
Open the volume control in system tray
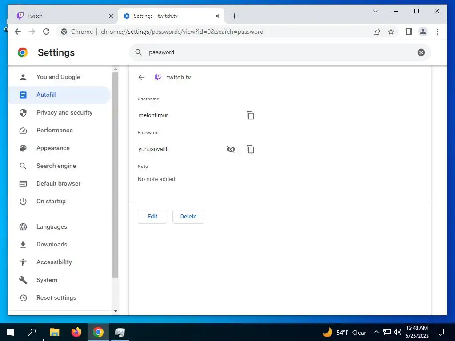pos(398,332)
